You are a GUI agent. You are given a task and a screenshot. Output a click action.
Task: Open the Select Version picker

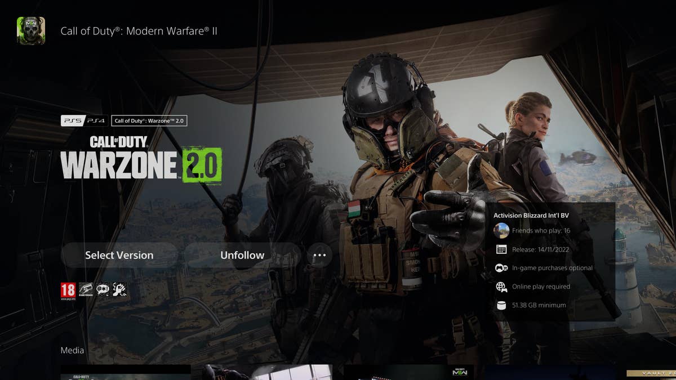coord(118,255)
